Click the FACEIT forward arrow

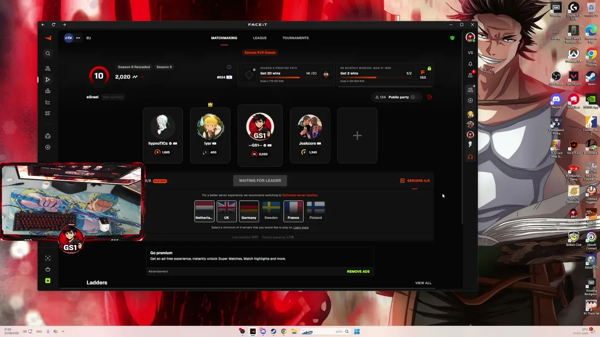64,24
